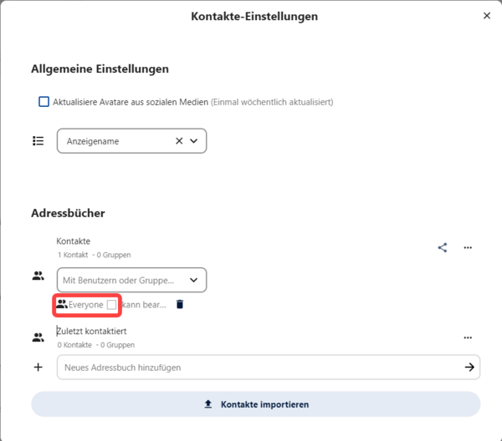
Task: Open the three-dot menu for Zuletzt kontaktiert
Action: 468,337
